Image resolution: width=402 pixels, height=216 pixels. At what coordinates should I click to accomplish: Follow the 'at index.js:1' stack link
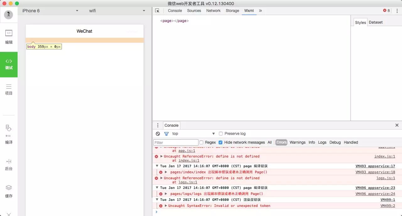(x=189, y=160)
